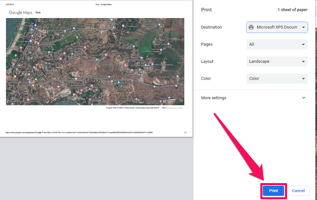Click the Google watermark on the map

(x=96, y=101)
